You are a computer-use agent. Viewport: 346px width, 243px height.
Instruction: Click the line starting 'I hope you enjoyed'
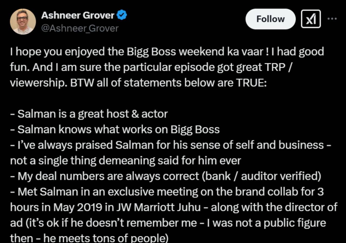[x=167, y=52]
